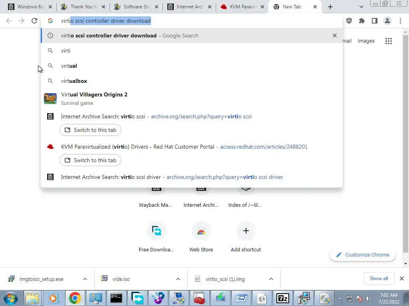
Task: Open Command Prompt taskbar icon
Action: coord(116,298)
